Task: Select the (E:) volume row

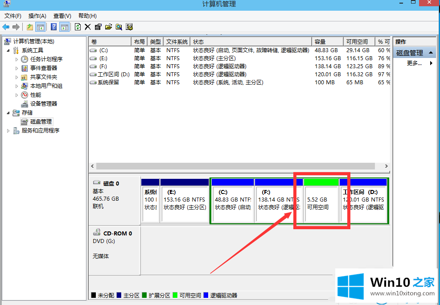Action: point(240,58)
